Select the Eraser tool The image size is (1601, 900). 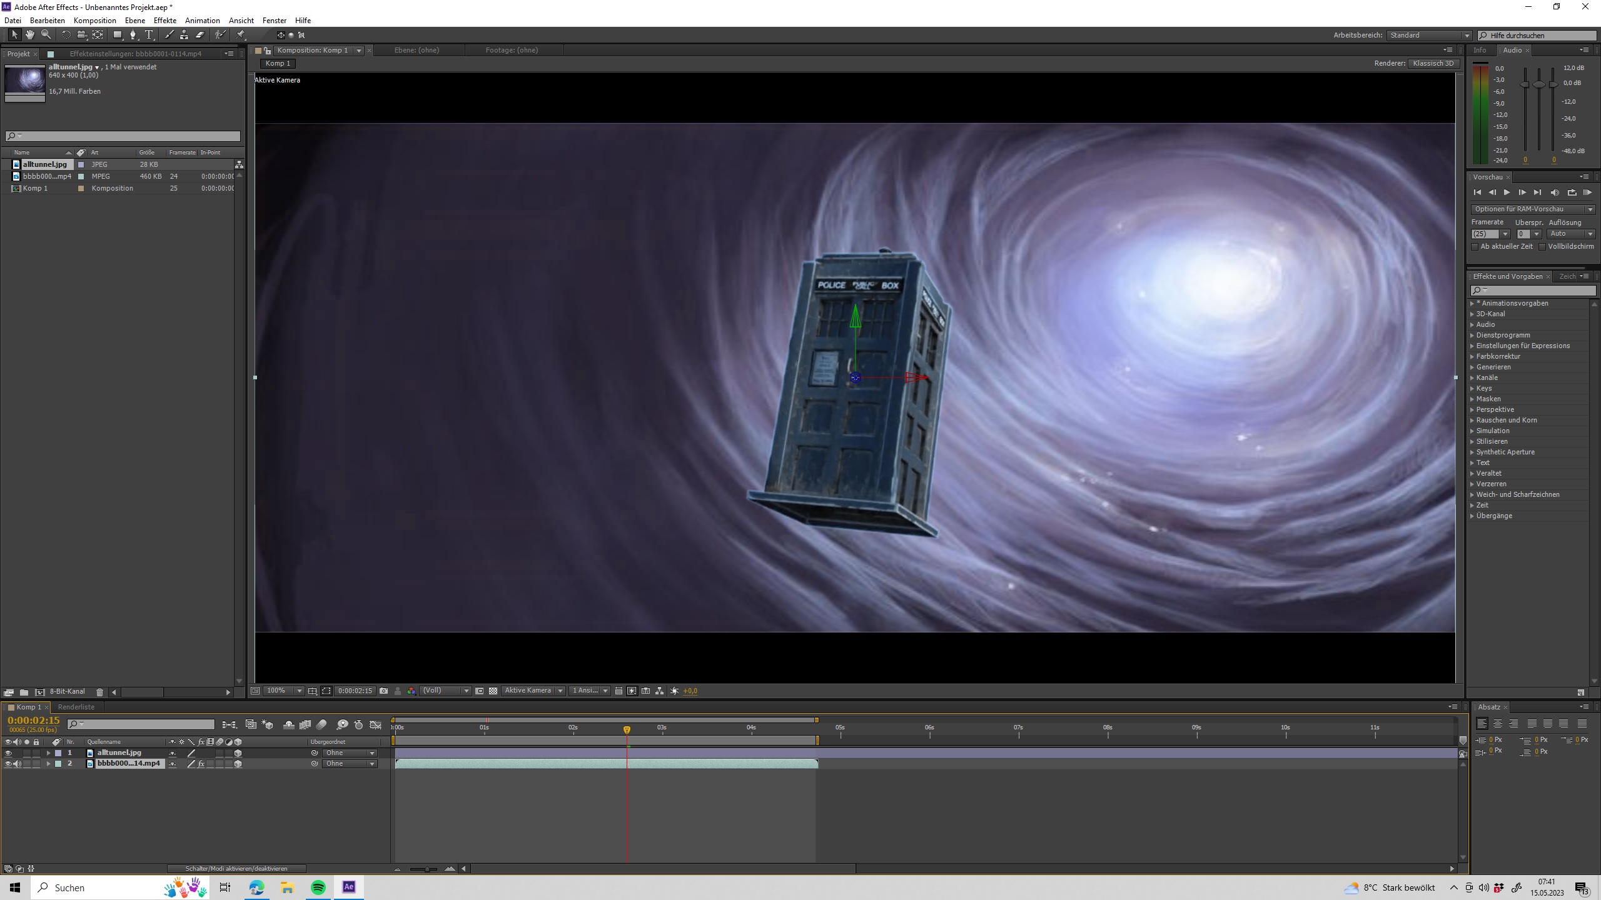[x=200, y=35]
